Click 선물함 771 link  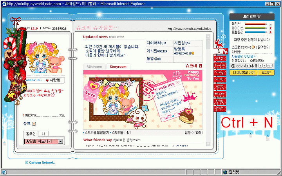pos(239,61)
